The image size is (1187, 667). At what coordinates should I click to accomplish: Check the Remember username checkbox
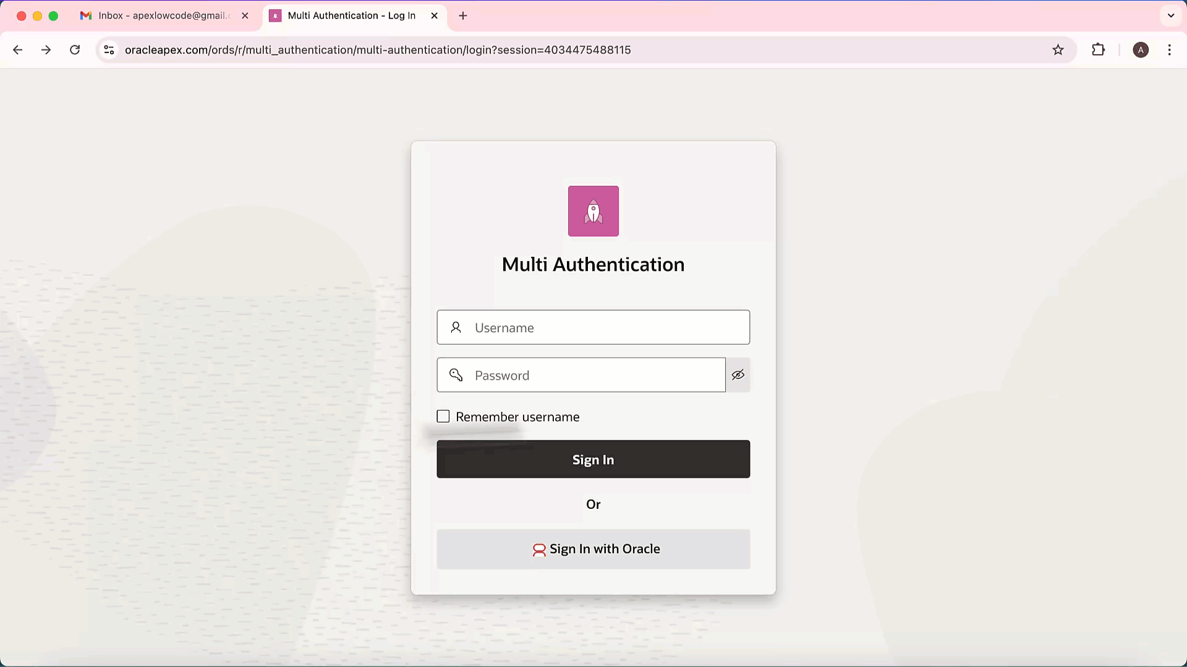443,417
